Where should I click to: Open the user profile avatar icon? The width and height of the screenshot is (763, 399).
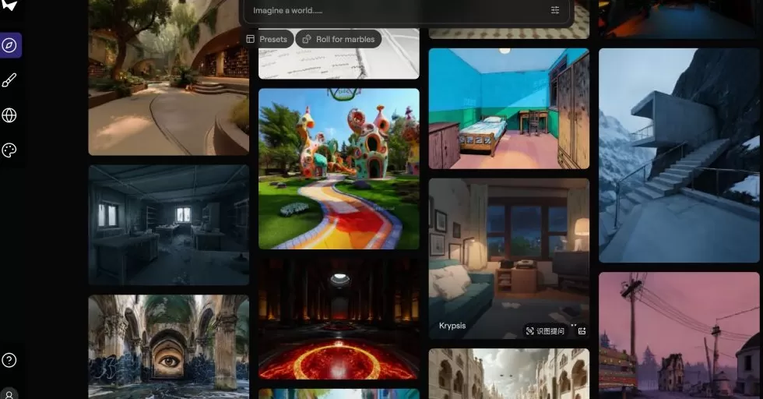point(9,394)
